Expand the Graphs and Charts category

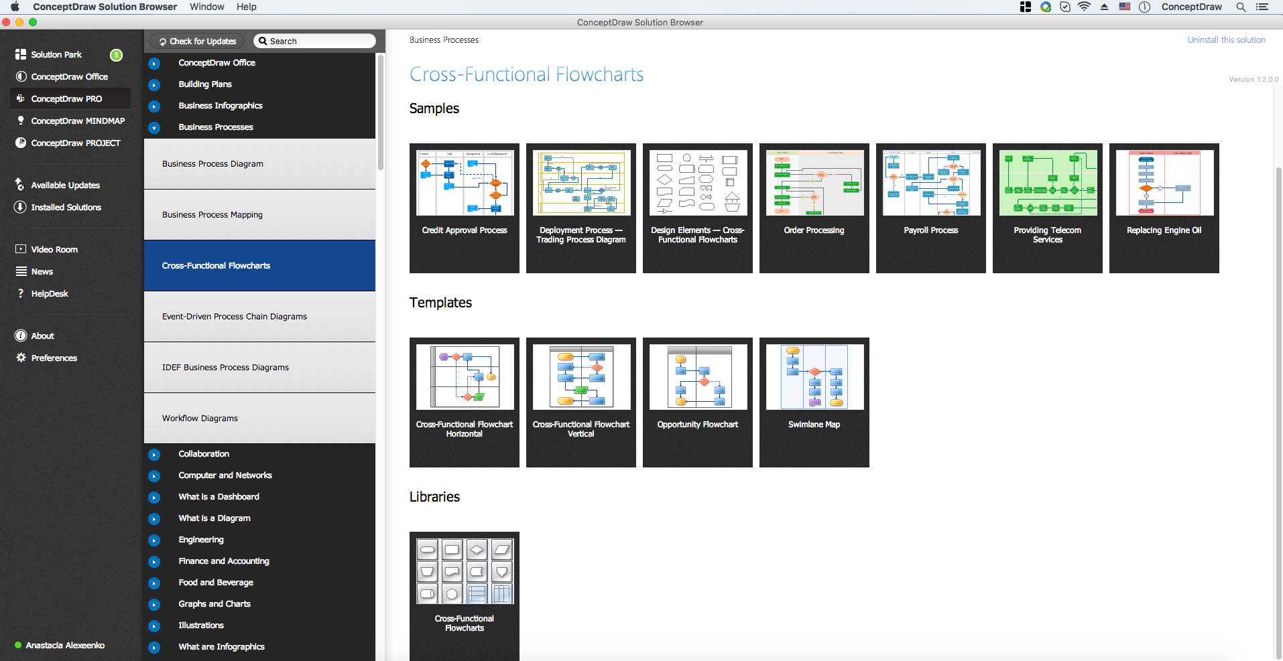coord(154,604)
